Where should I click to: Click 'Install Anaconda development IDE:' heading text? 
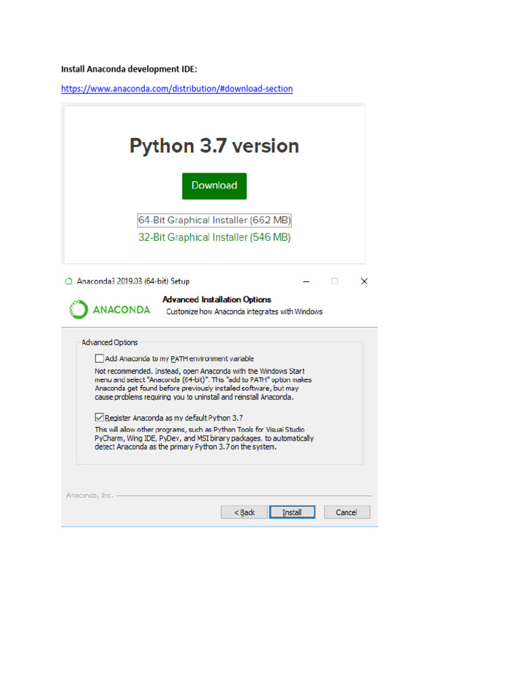[129, 69]
